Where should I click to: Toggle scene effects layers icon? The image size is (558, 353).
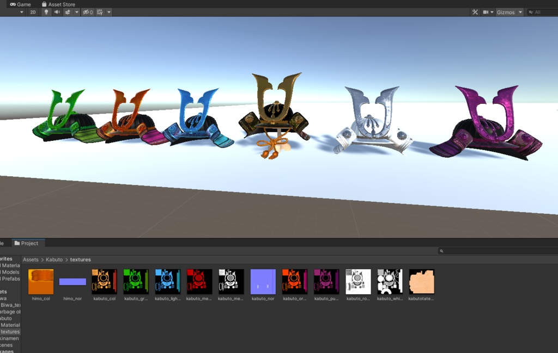click(x=67, y=12)
